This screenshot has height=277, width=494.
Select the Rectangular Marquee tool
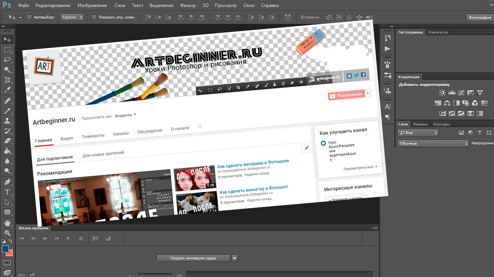pyautogui.click(x=7, y=50)
